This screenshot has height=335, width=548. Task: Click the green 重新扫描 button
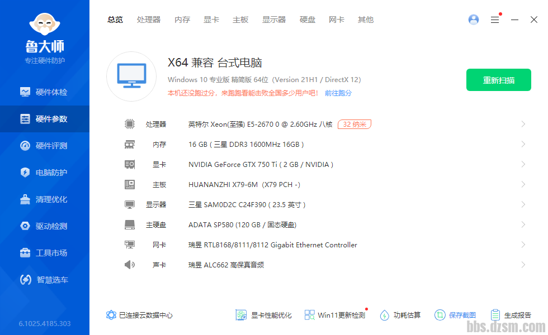(499, 80)
